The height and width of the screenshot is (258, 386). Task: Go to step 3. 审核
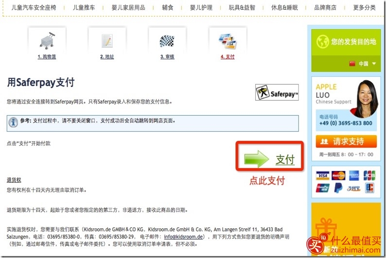pyautogui.click(x=167, y=56)
